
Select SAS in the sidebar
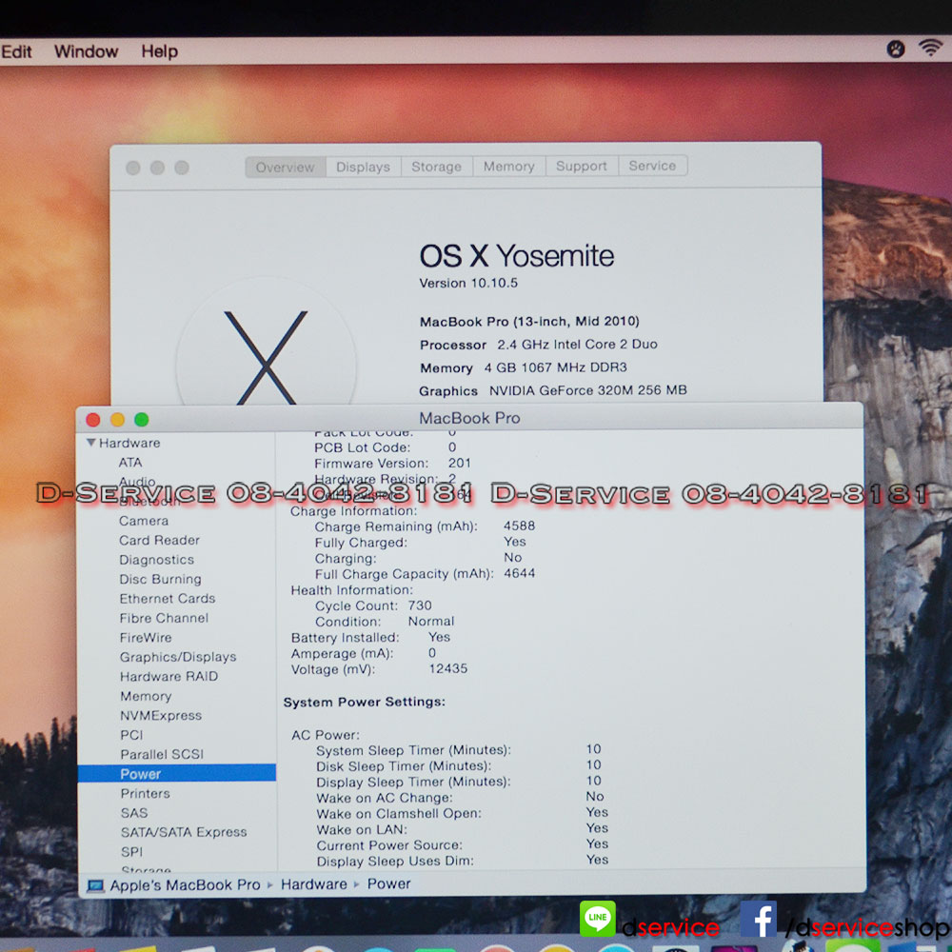point(134,813)
